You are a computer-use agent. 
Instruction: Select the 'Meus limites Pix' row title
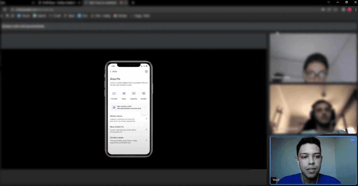click(117, 127)
